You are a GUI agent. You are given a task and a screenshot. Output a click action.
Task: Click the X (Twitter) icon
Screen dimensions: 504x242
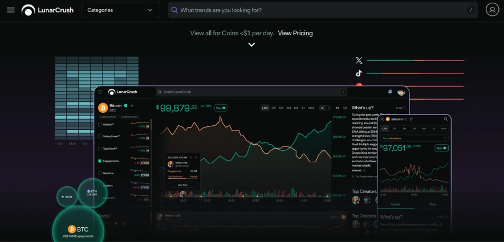coord(359,60)
